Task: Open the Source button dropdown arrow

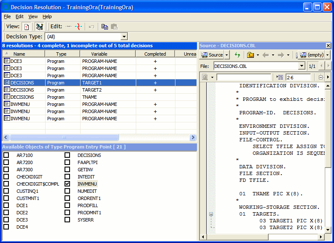Action: [x=227, y=55]
